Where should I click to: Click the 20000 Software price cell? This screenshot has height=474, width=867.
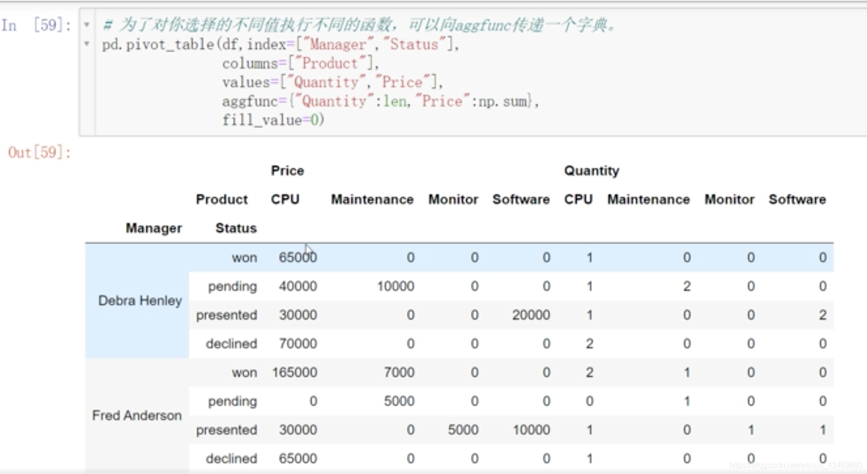[531, 315]
